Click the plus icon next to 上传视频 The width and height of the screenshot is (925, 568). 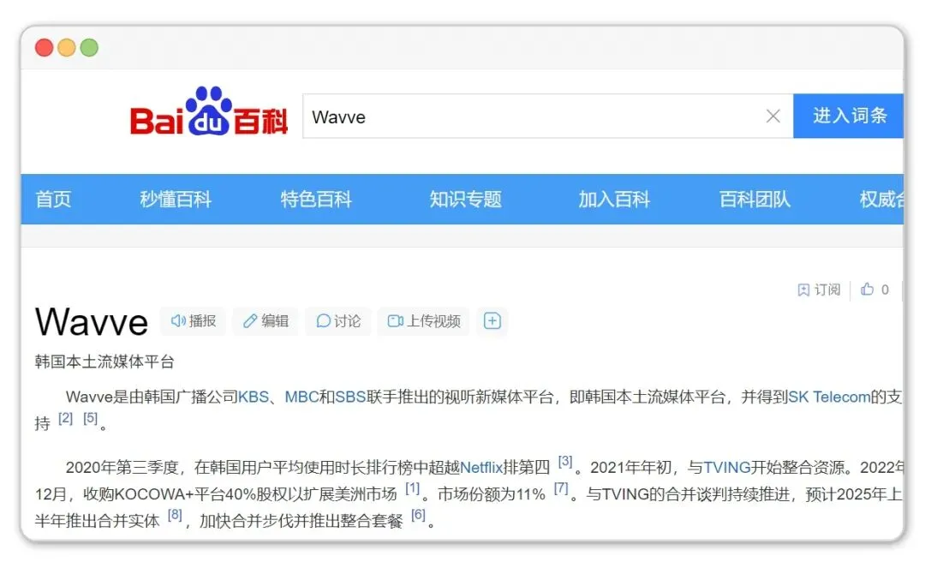pyautogui.click(x=492, y=321)
